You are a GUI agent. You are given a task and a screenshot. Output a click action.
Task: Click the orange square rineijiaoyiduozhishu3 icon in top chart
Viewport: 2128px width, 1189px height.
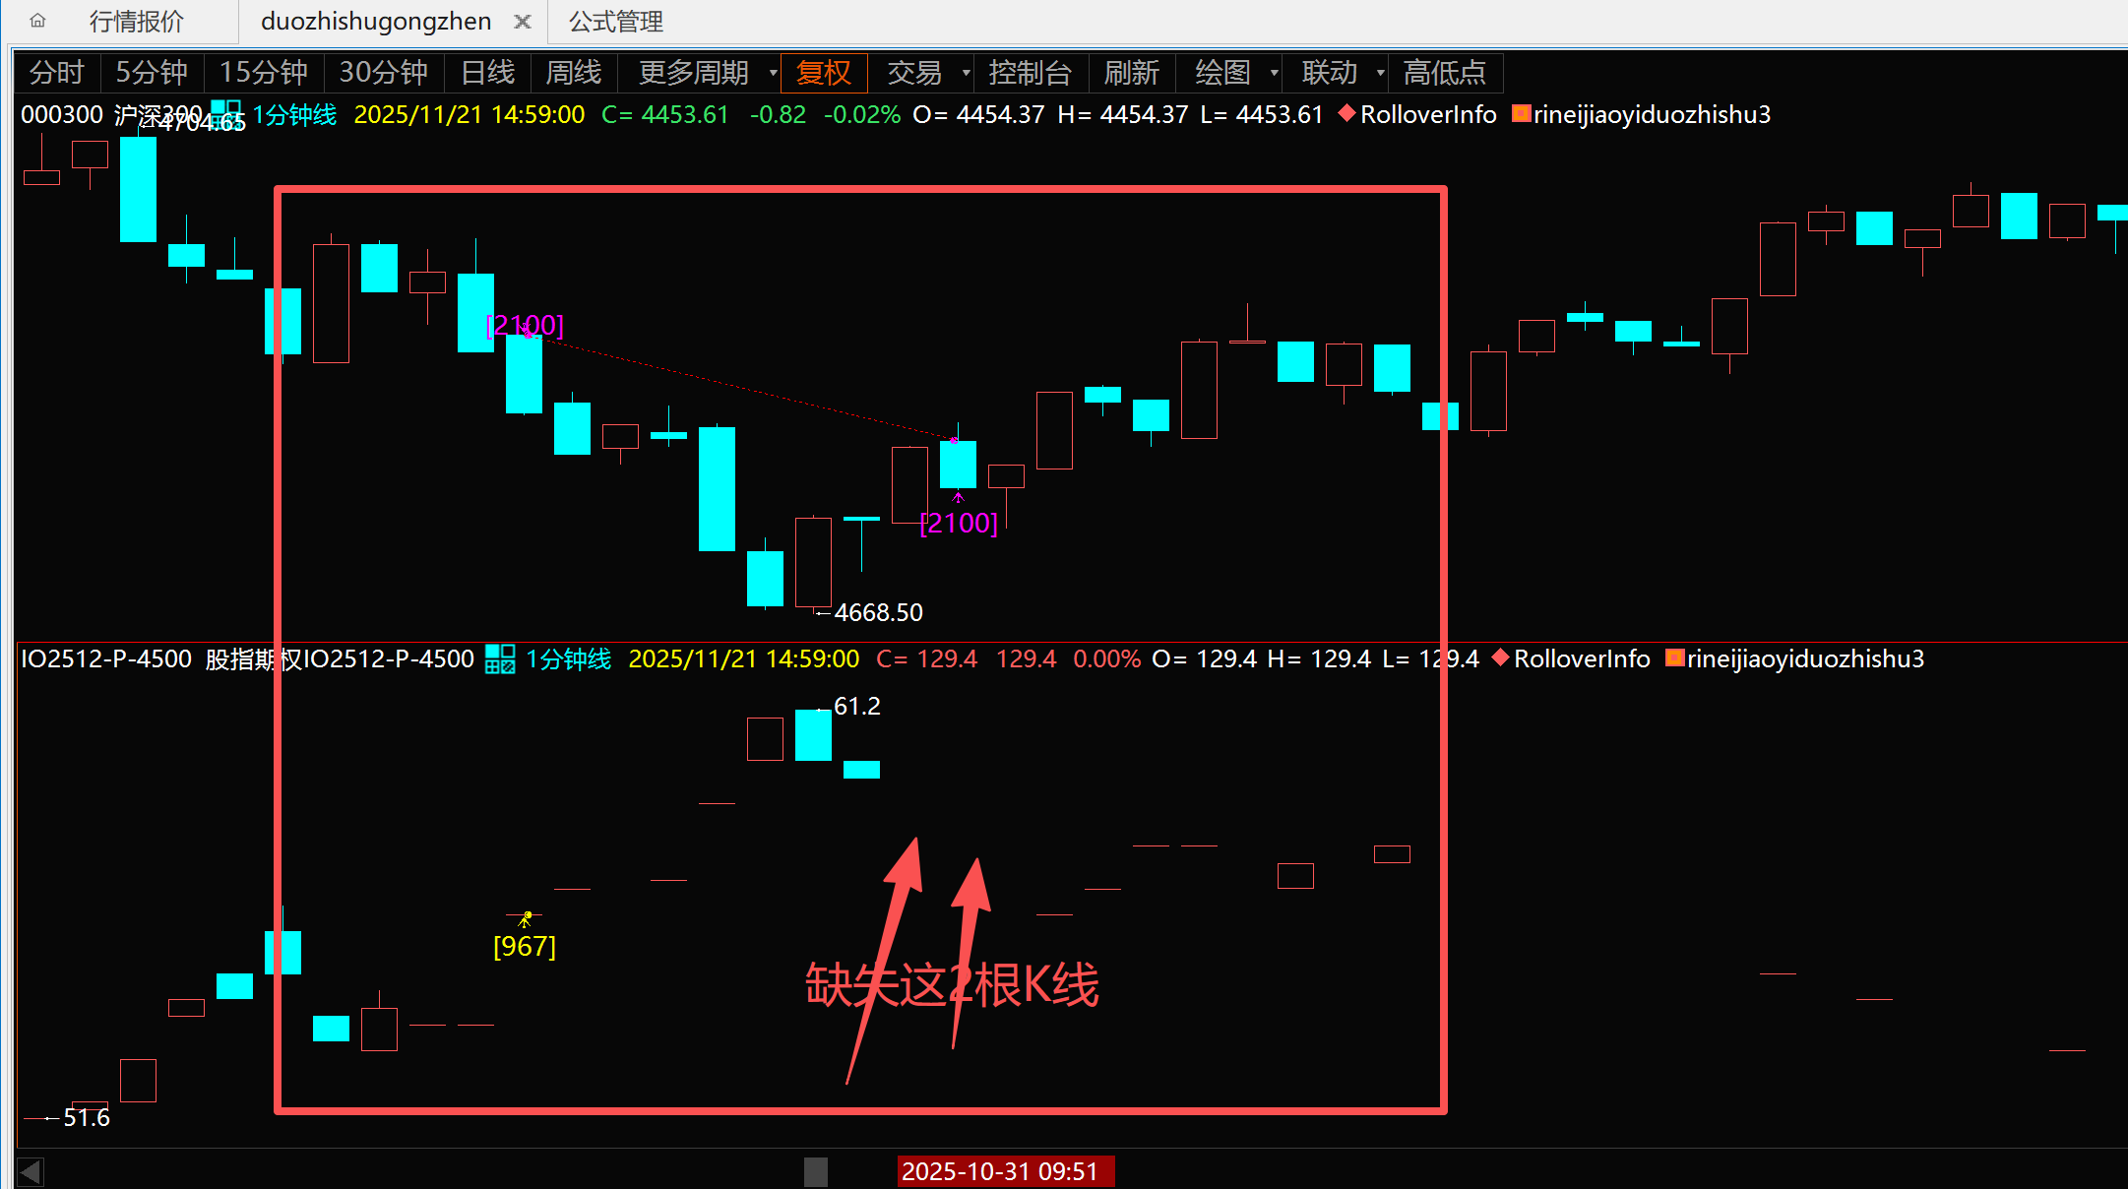click(x=1521, y=113)
